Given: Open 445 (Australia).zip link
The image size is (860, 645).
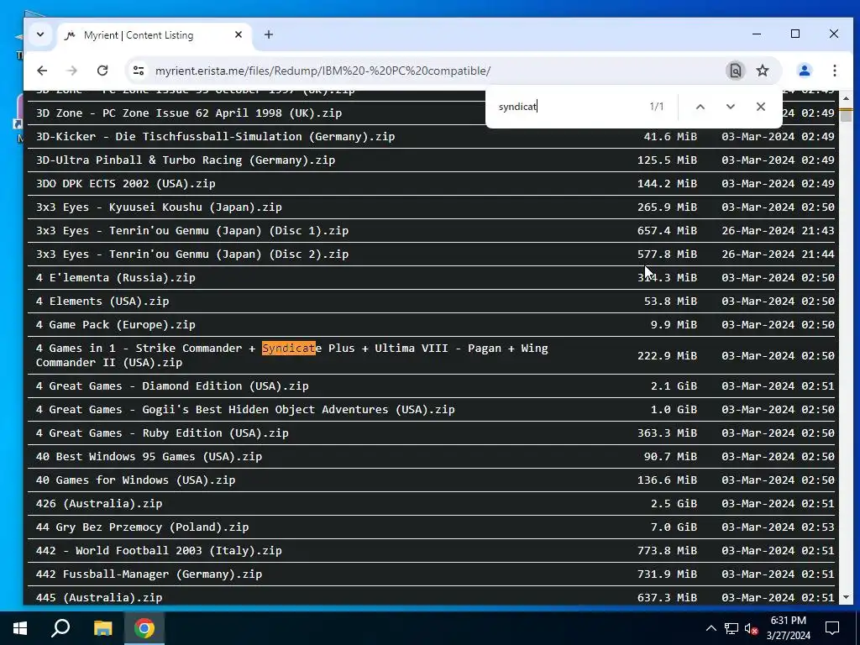Looking at the screenshot, I should point(99,598).
